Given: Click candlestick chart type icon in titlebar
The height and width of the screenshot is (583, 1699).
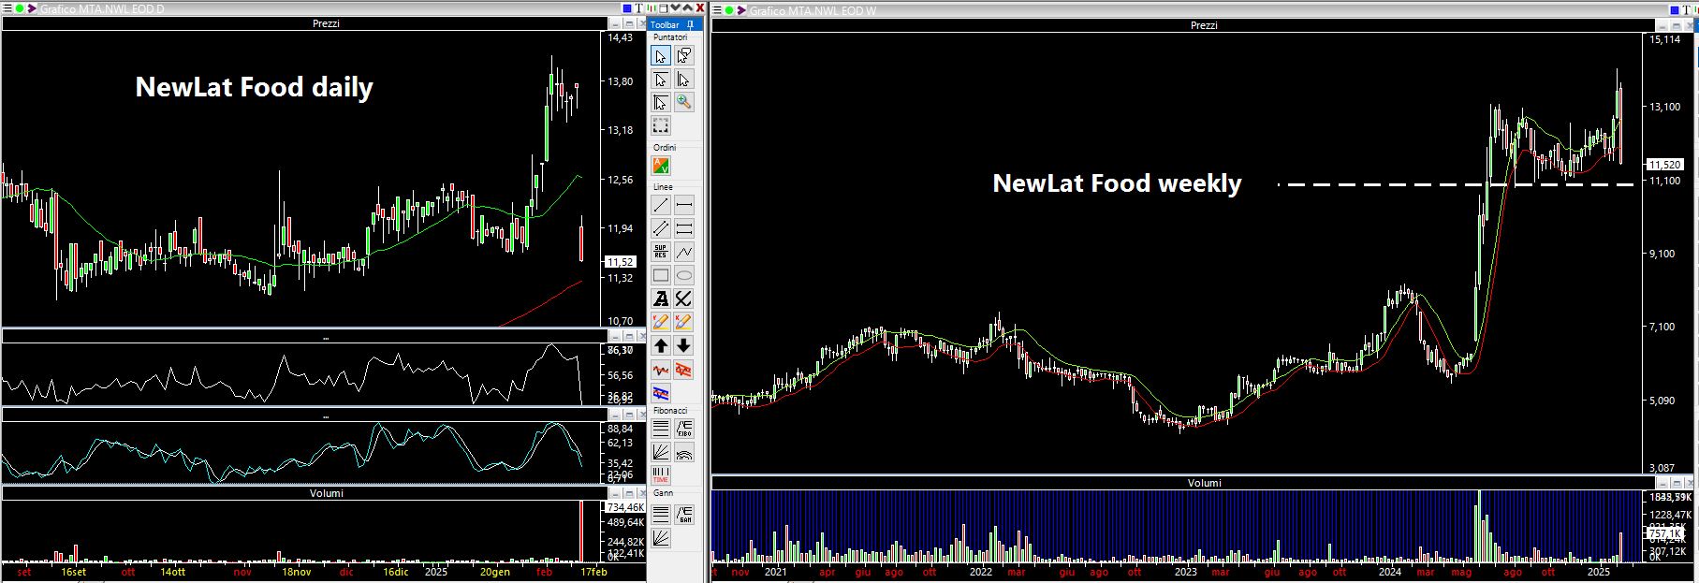Looking at the screenshot, I should coord(652,8).
